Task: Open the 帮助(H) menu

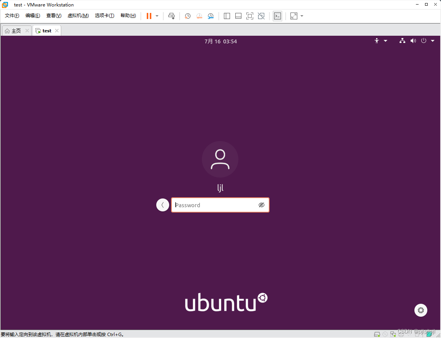Action: click(128, 16)
